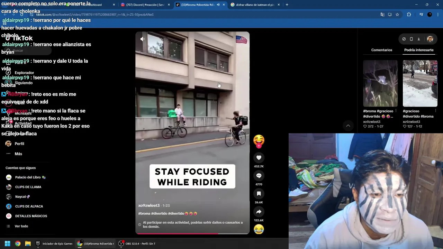Image resolution: width=443 pixels, height=249 pixels.
Task: Click the US flag icon on video
Action: [x=241, y=39]
